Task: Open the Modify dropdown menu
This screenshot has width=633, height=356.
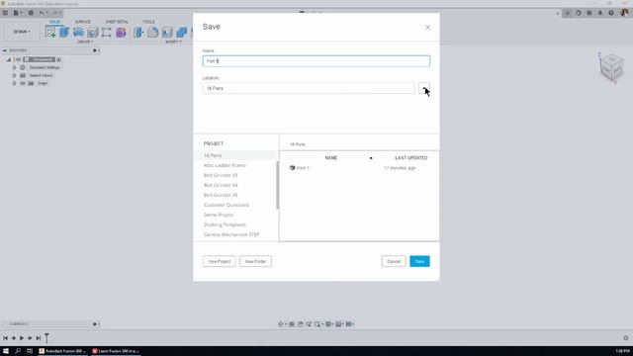Action: click(174, 42)
